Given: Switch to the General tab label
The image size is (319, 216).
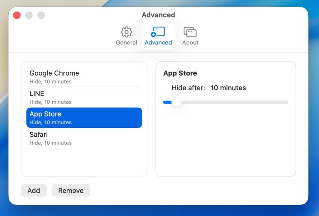Looking at the screenshot, I should [x=126, y=43].
